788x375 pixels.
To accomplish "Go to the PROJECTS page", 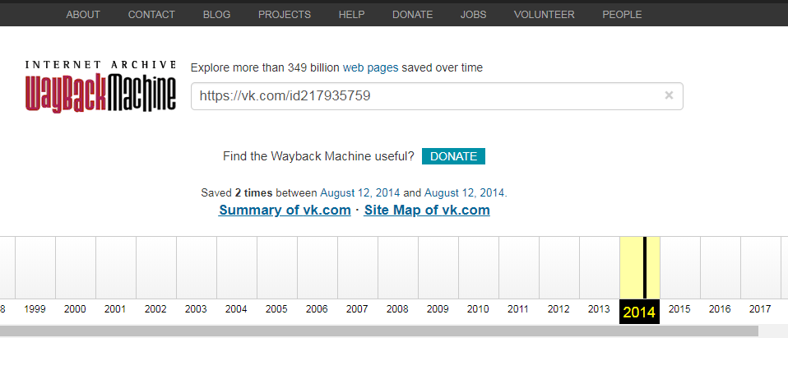I will click(x=284, y=14).
